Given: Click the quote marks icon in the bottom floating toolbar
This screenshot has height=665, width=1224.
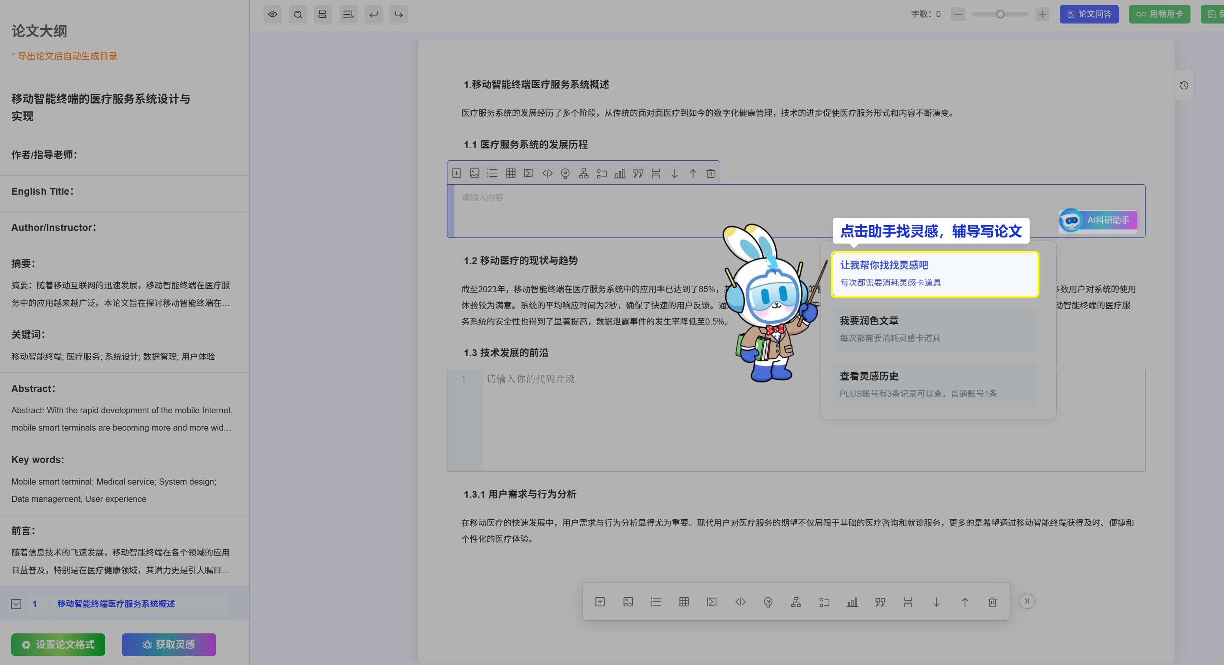Looking at the screenshot, I should 880,602.
